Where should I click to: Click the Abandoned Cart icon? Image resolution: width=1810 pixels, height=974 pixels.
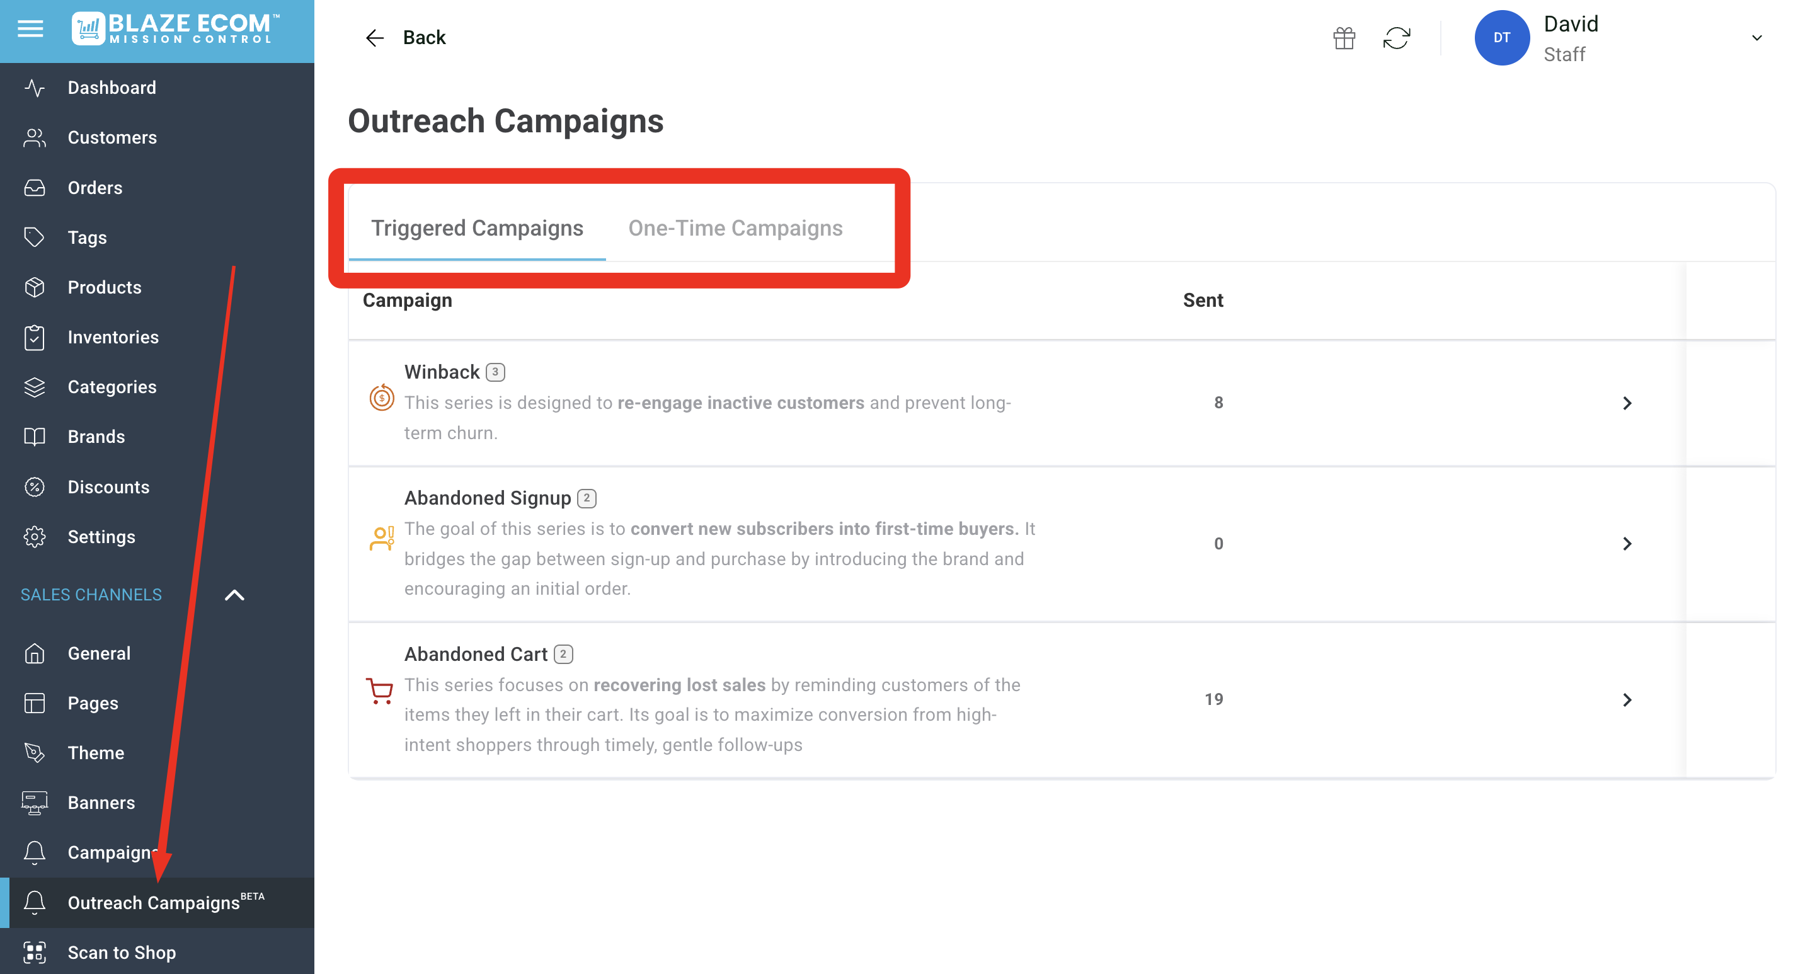click(380, 690)
